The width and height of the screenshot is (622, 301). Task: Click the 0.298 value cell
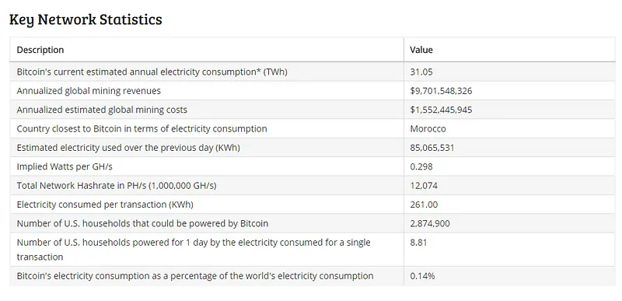(x=421, y=166)
